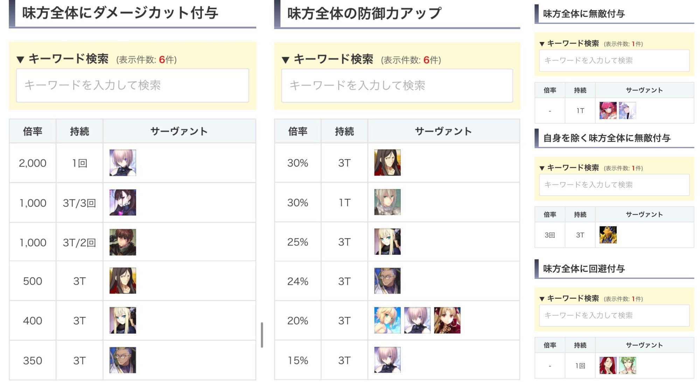Click green-eyed servant icon in defense 30% 1T row
700x382 pixels.
387,202
